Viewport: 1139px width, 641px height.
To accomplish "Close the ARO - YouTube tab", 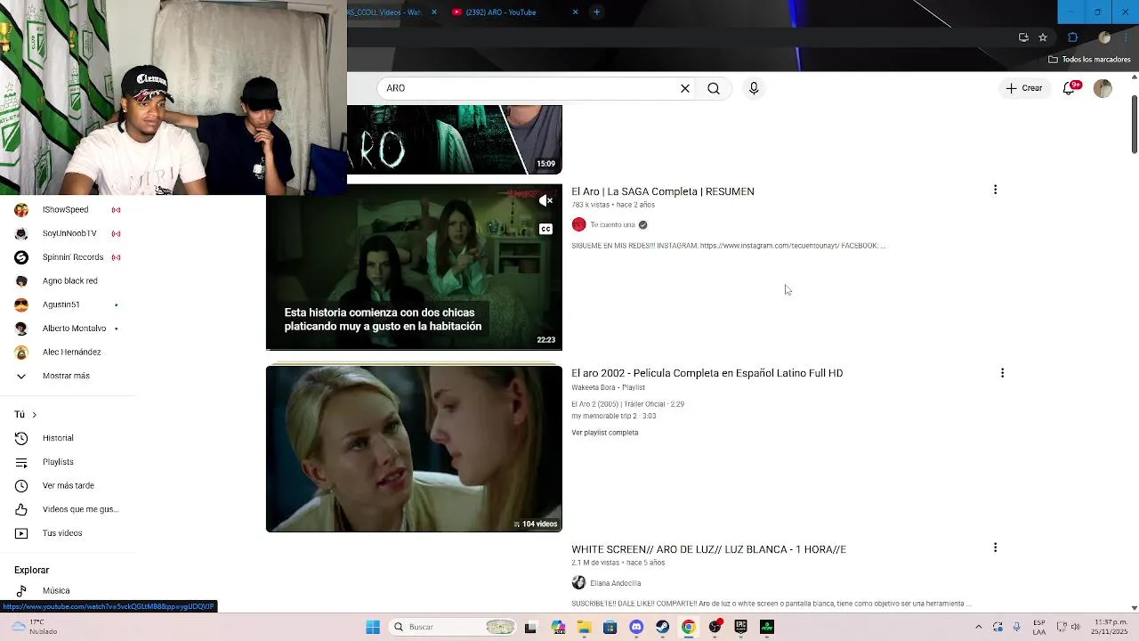I will click(x=575, y=12).
